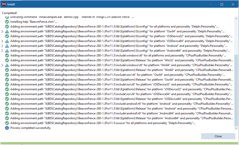Click check icon on include\windows\rtl all platforms row
The width and height of the screenshot is (239, 145).
(x=7, y=55)
